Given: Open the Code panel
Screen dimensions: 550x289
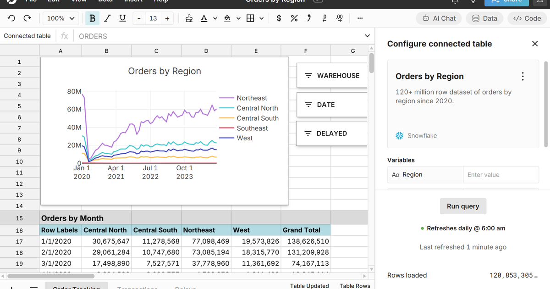Looking at the screenshot, I should click(527, 18).
